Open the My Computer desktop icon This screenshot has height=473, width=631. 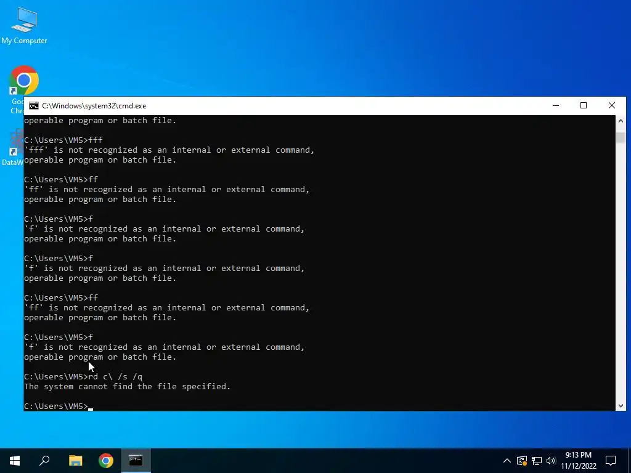pyautogui.click(x=24, y=25)
